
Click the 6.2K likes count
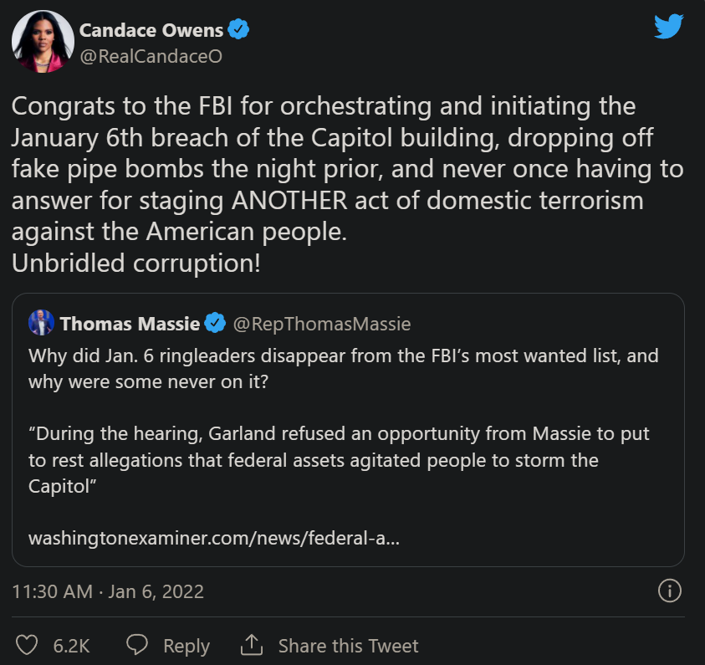71,646
